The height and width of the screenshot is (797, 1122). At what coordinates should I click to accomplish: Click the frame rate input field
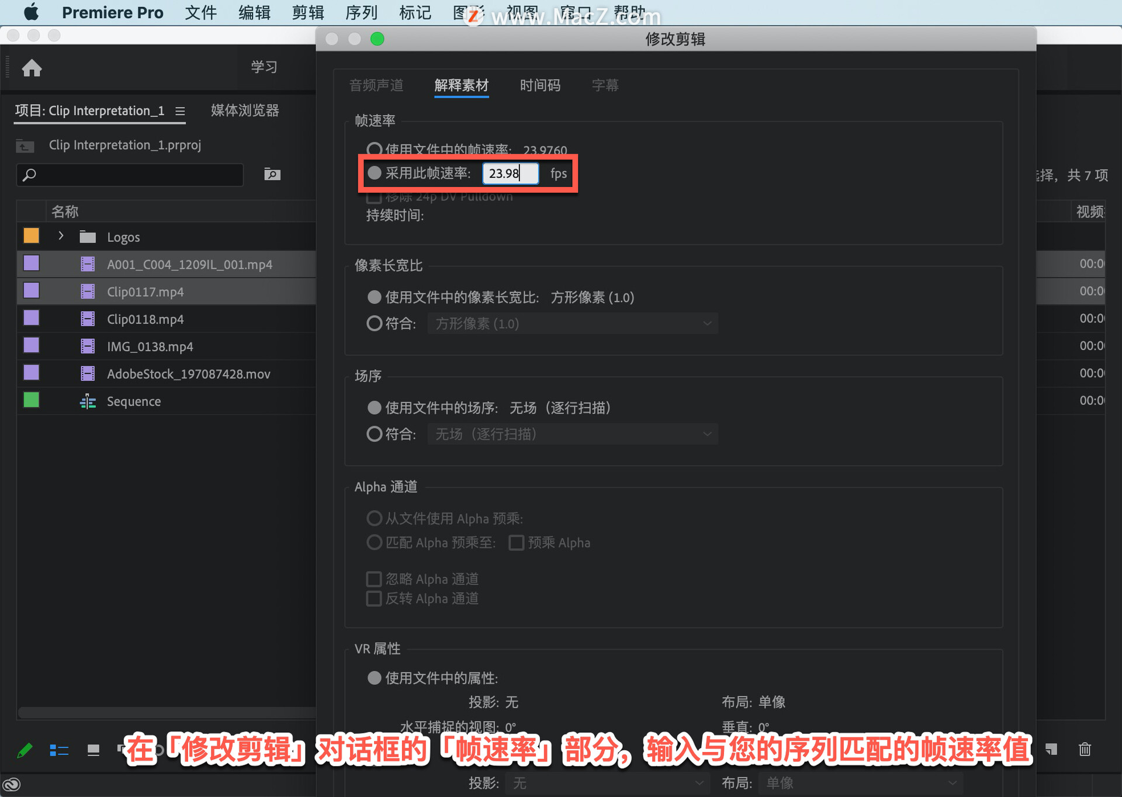click(510, 173)
